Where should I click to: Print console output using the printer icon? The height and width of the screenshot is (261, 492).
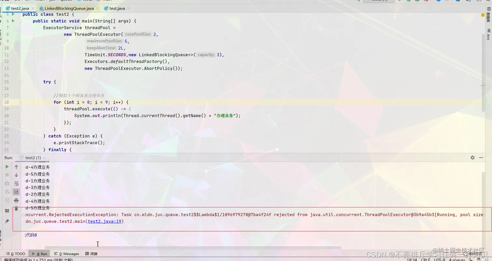point(16,201)
